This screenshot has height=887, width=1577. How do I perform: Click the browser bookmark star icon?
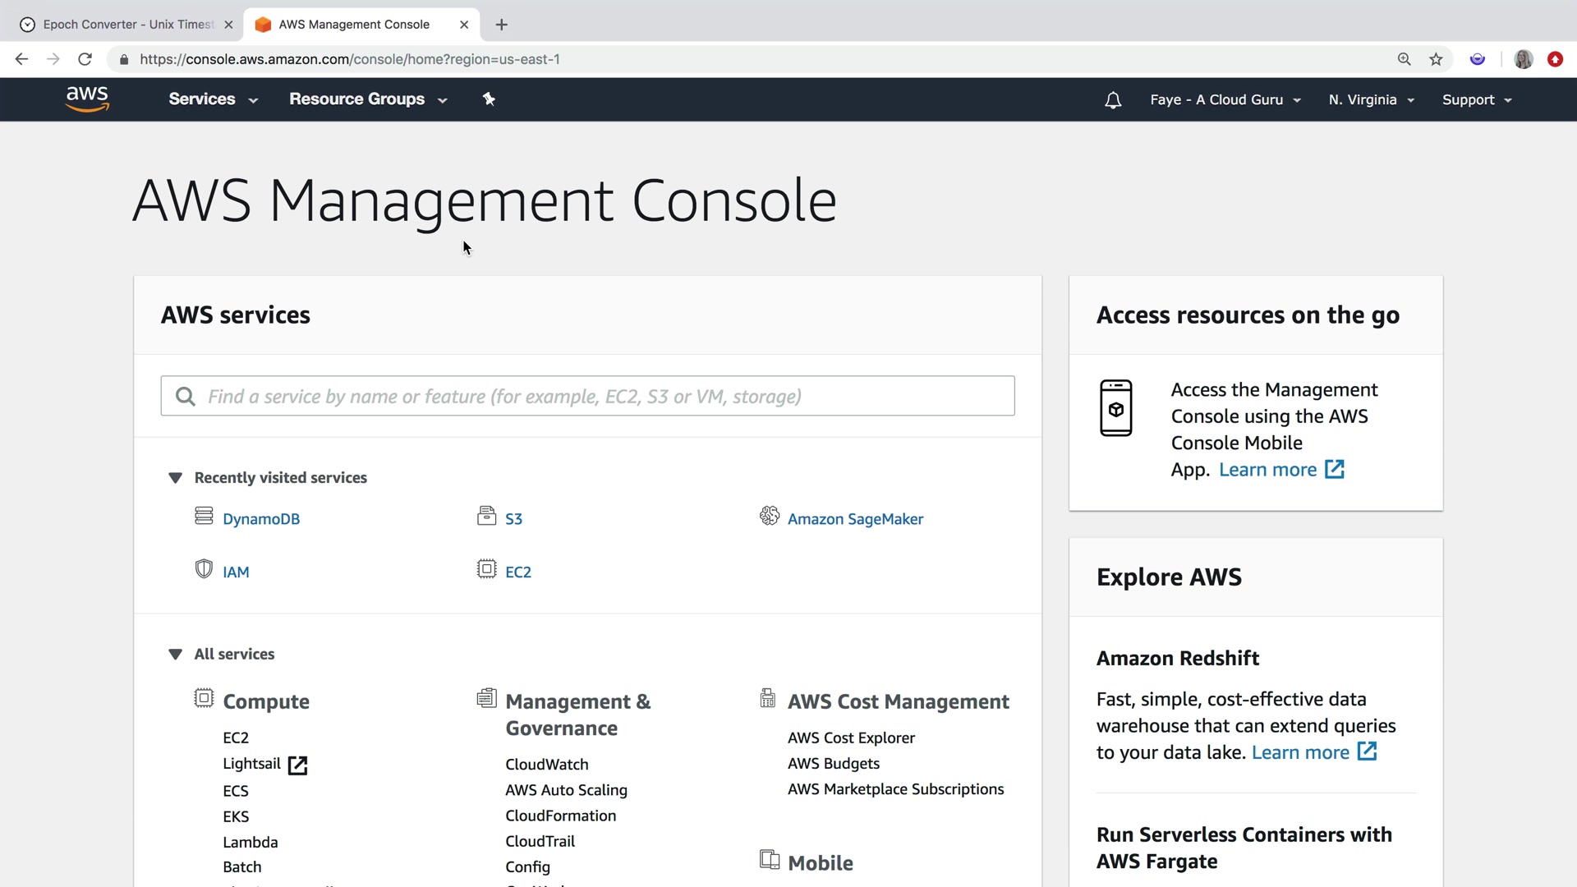pos(1436,59)
